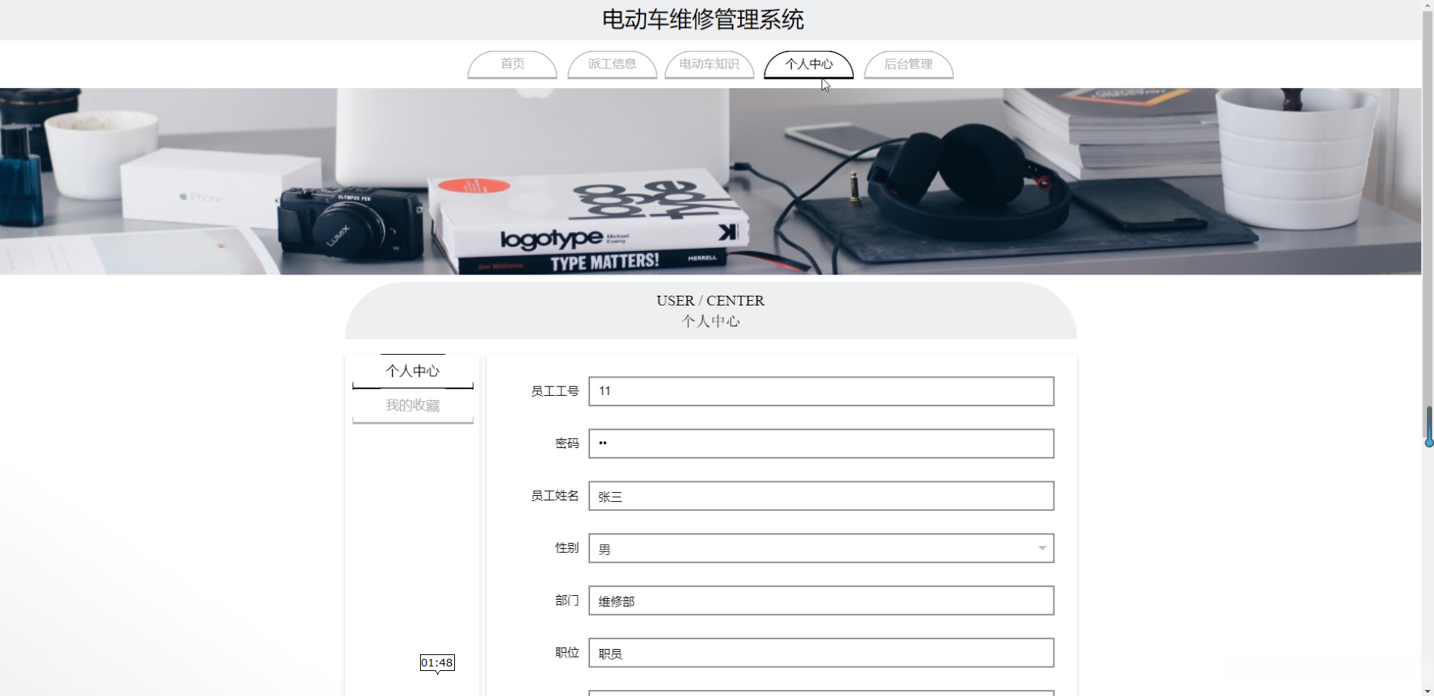Select 个人中心 in the left sidebar
Screen dimensions: 1434x696
pos(413,372)
